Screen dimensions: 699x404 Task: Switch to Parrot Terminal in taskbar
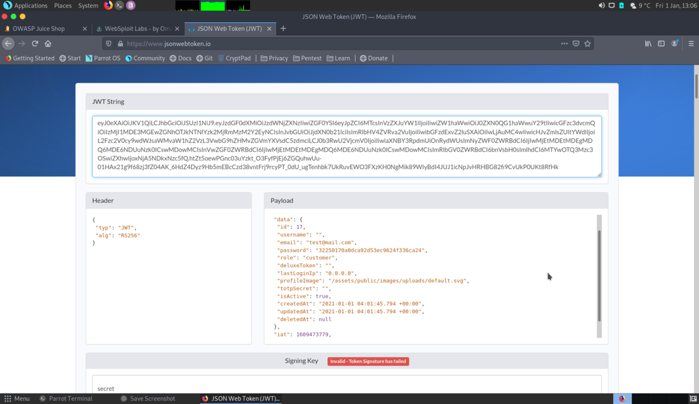[65, 399]
